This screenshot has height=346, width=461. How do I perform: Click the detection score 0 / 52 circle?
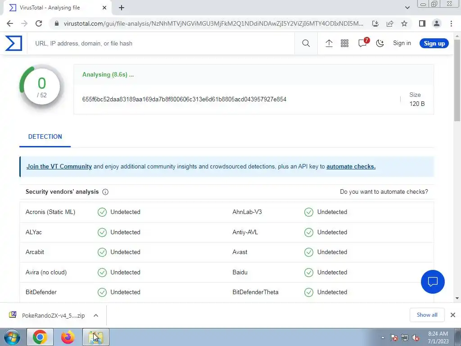point(42,87)
